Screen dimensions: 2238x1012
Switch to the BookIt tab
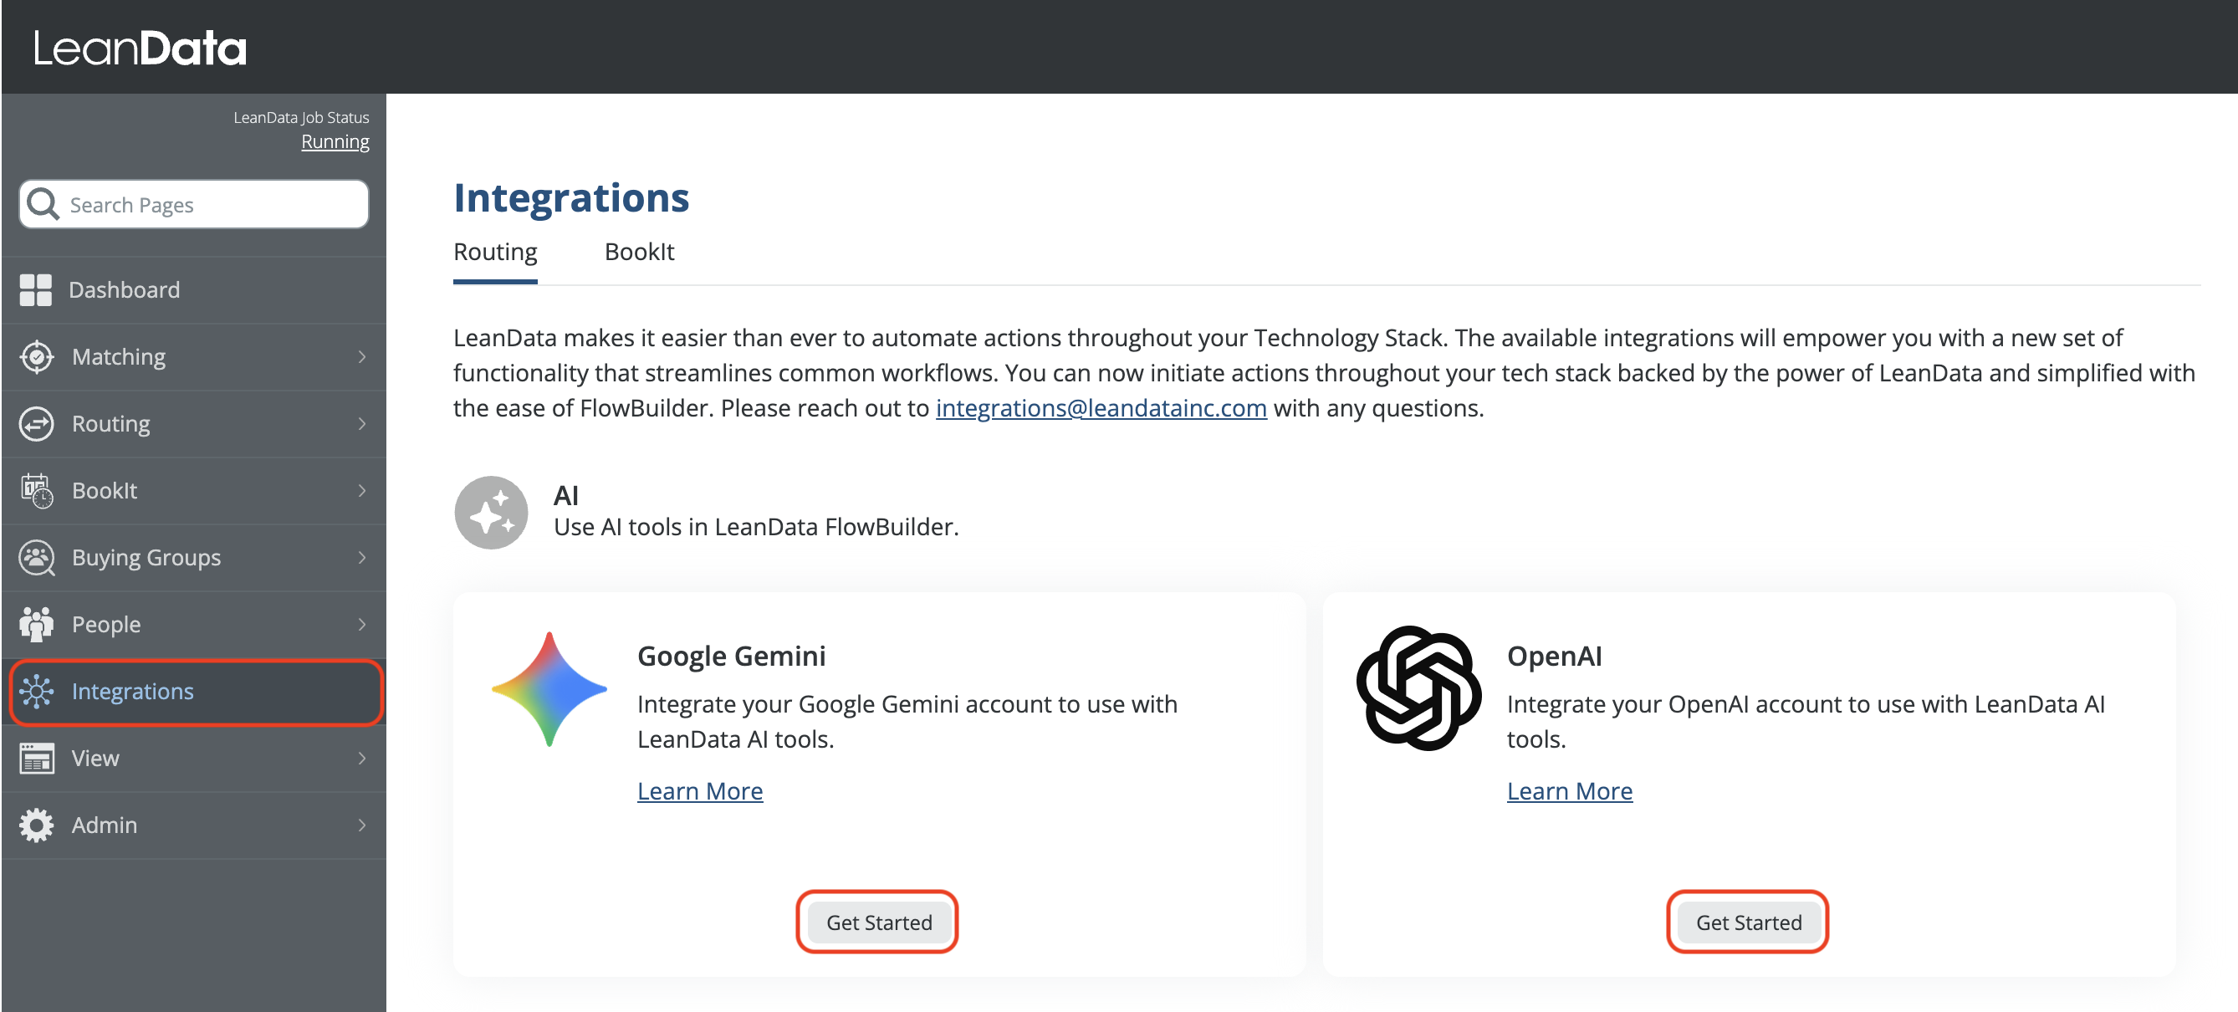639,252
